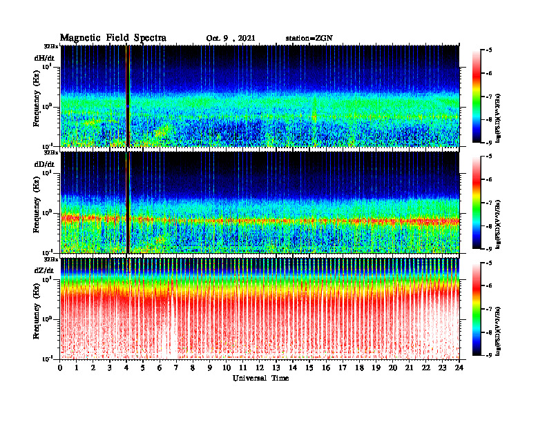
Task: Pick the color bar beside the dZ/dt panel
Action: pyautogui.click(x=476, y=309)
